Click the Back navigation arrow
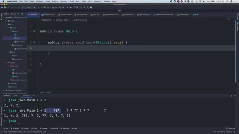 point(12,7)
